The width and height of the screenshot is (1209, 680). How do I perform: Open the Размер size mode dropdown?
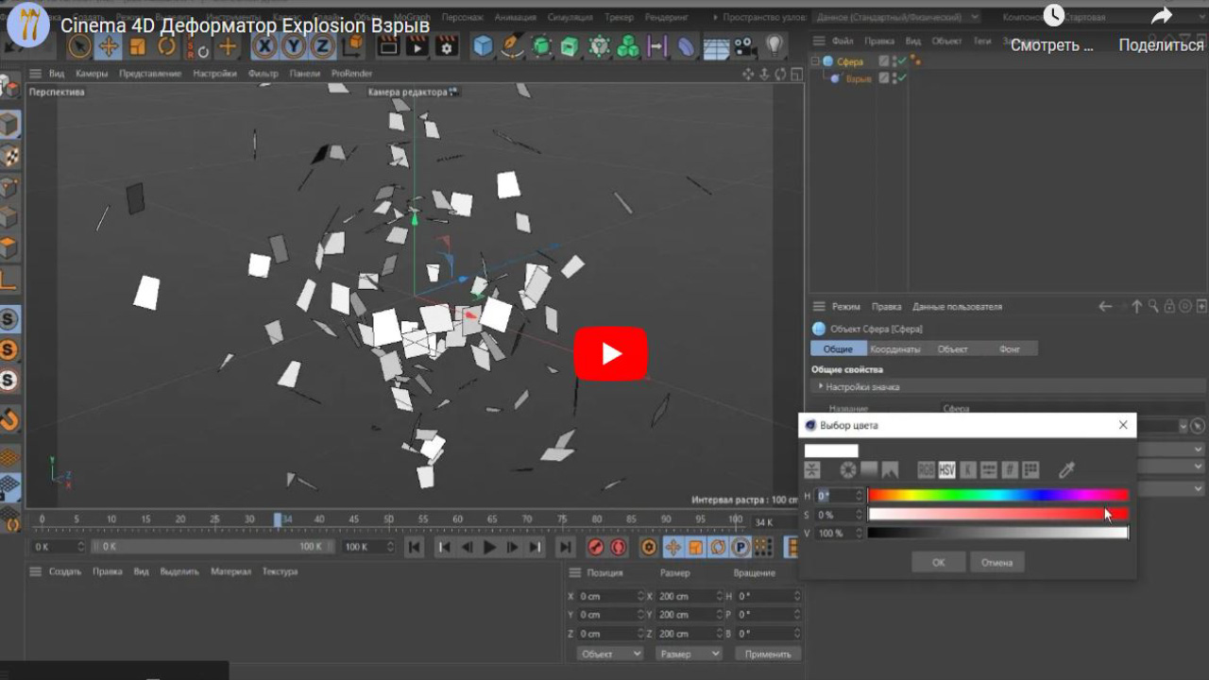(x=689, y=654)
